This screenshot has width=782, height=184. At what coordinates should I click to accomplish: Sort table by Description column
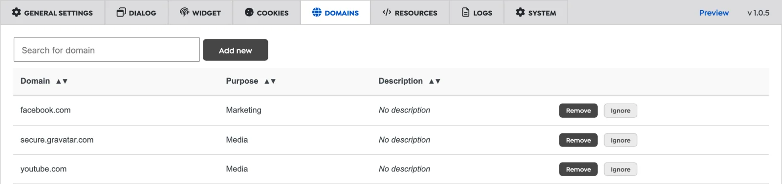coord(410,81)
